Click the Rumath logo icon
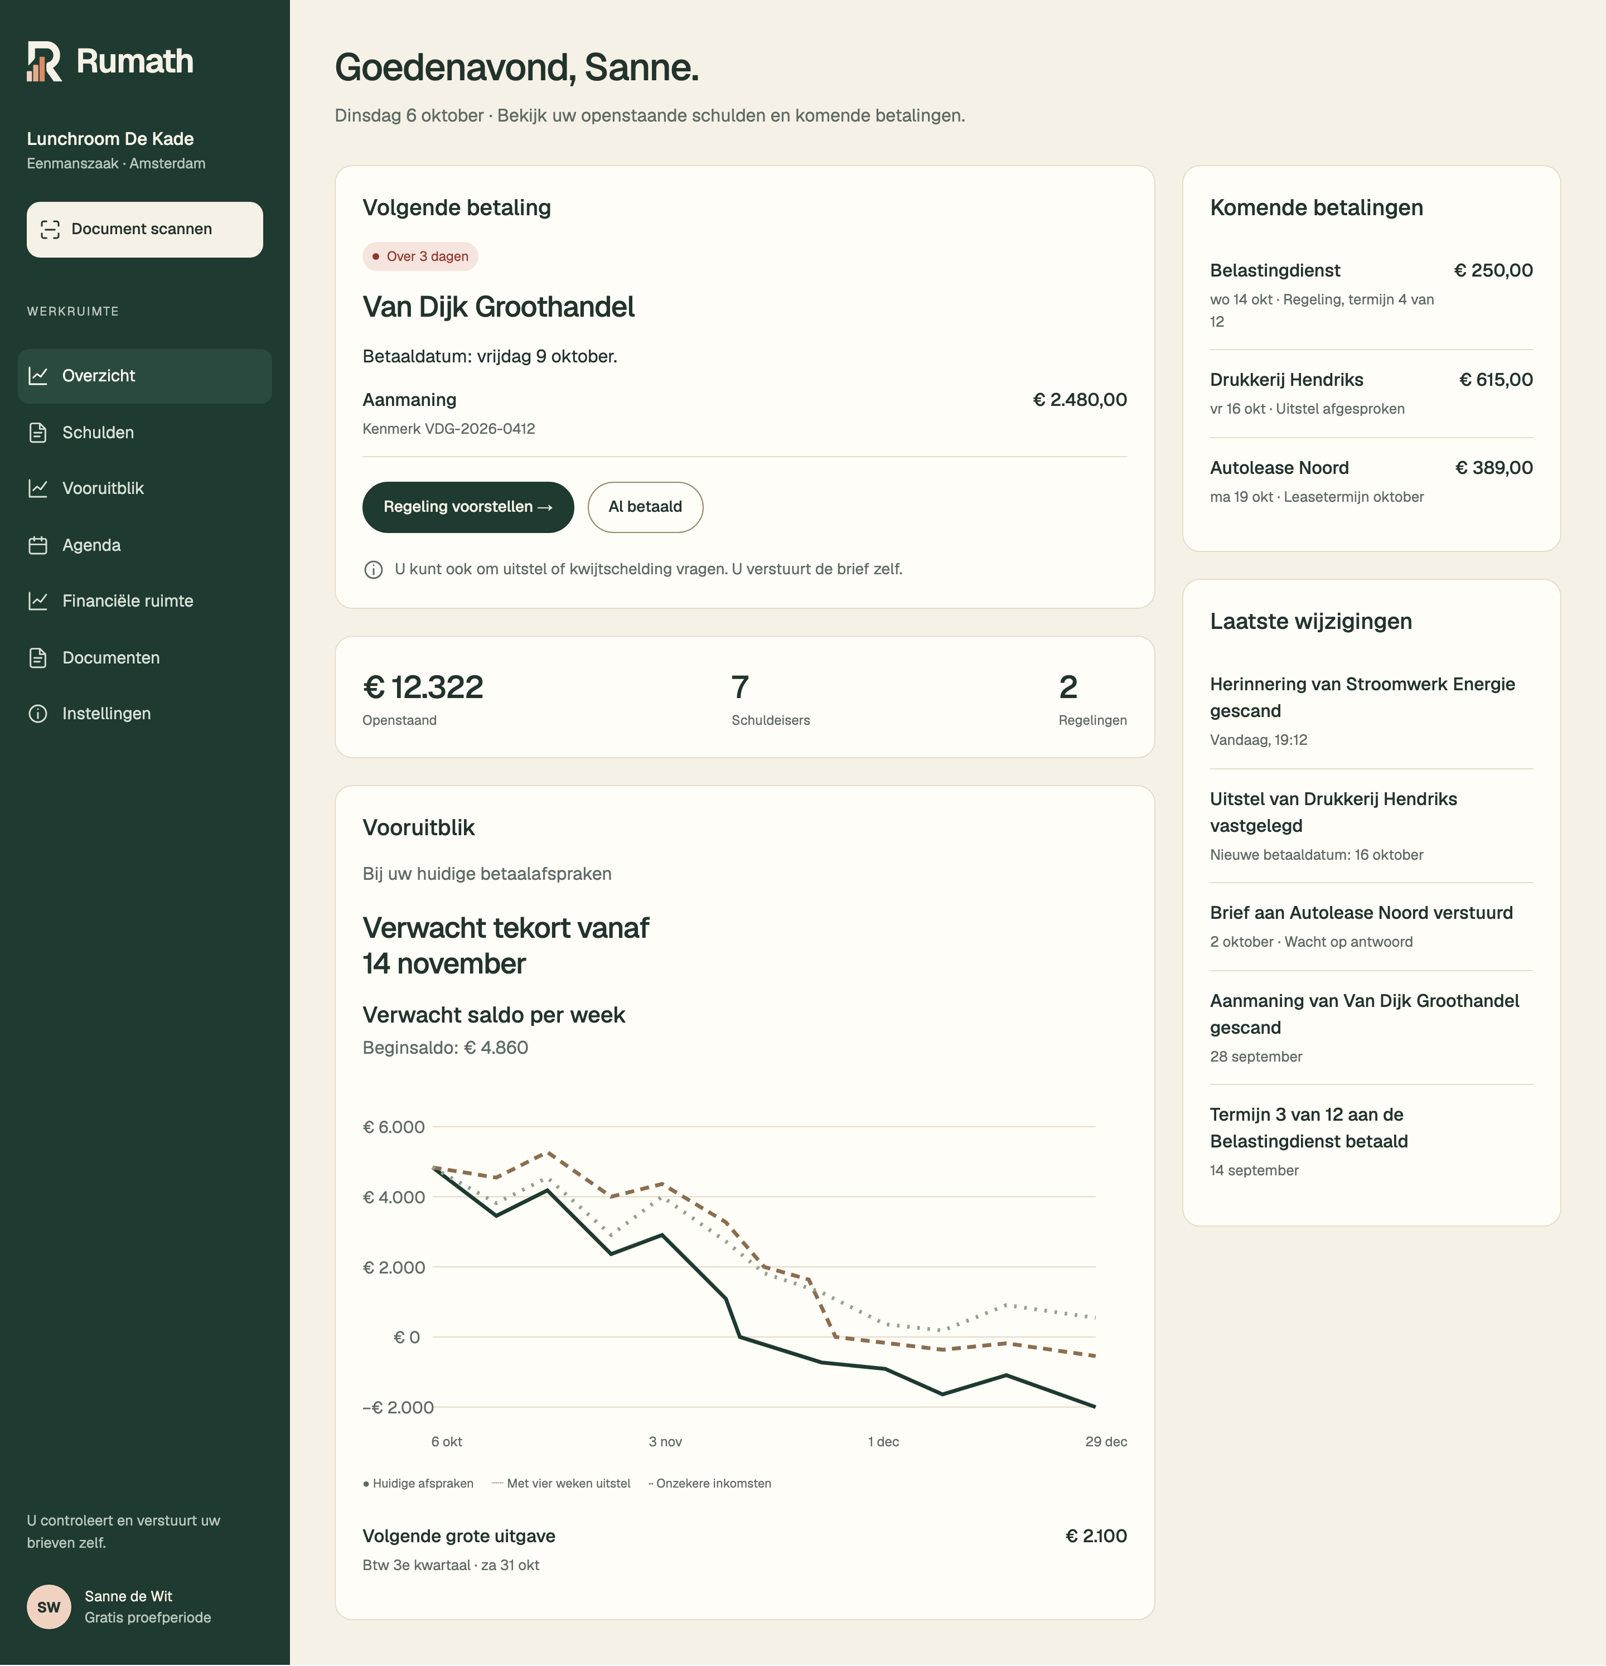The width and height of the screenshot is (1606, 1666). (44, 61)
